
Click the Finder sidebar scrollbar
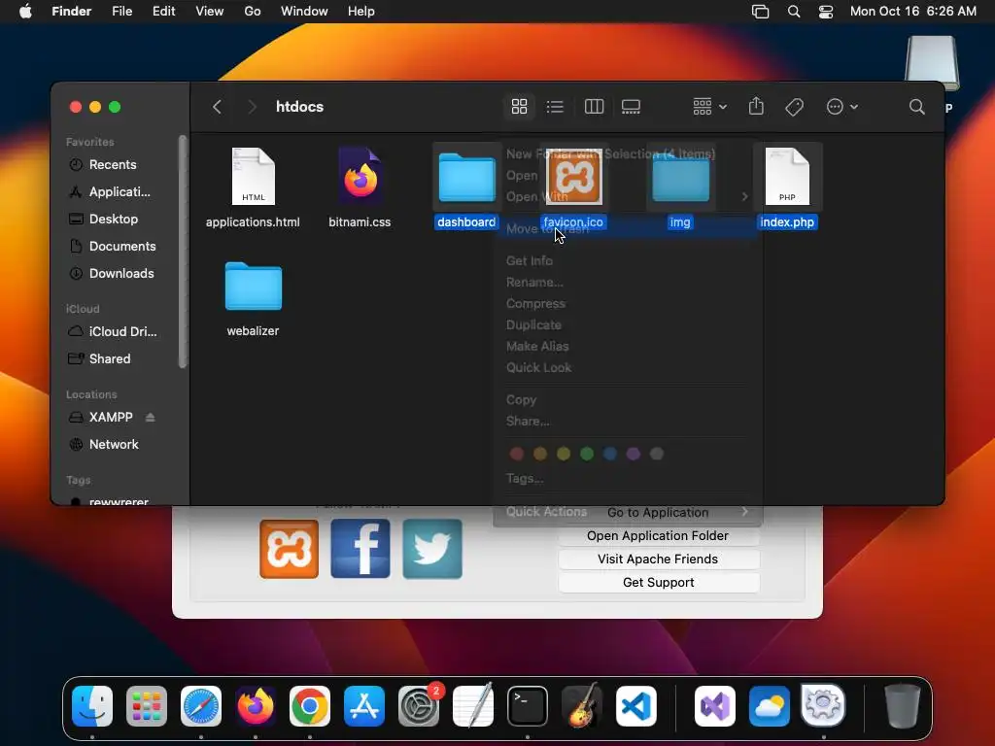pos(183,252)
